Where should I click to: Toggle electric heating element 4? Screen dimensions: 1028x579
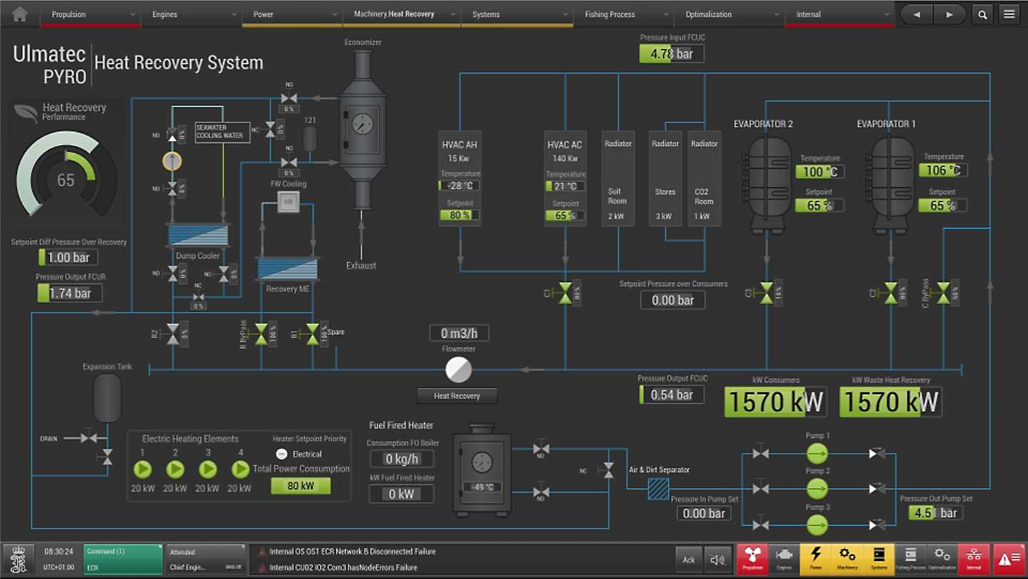pos(240,469)
